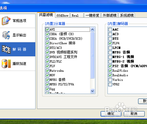Enable the LPCM decoder checkbox

pos(110,48)
